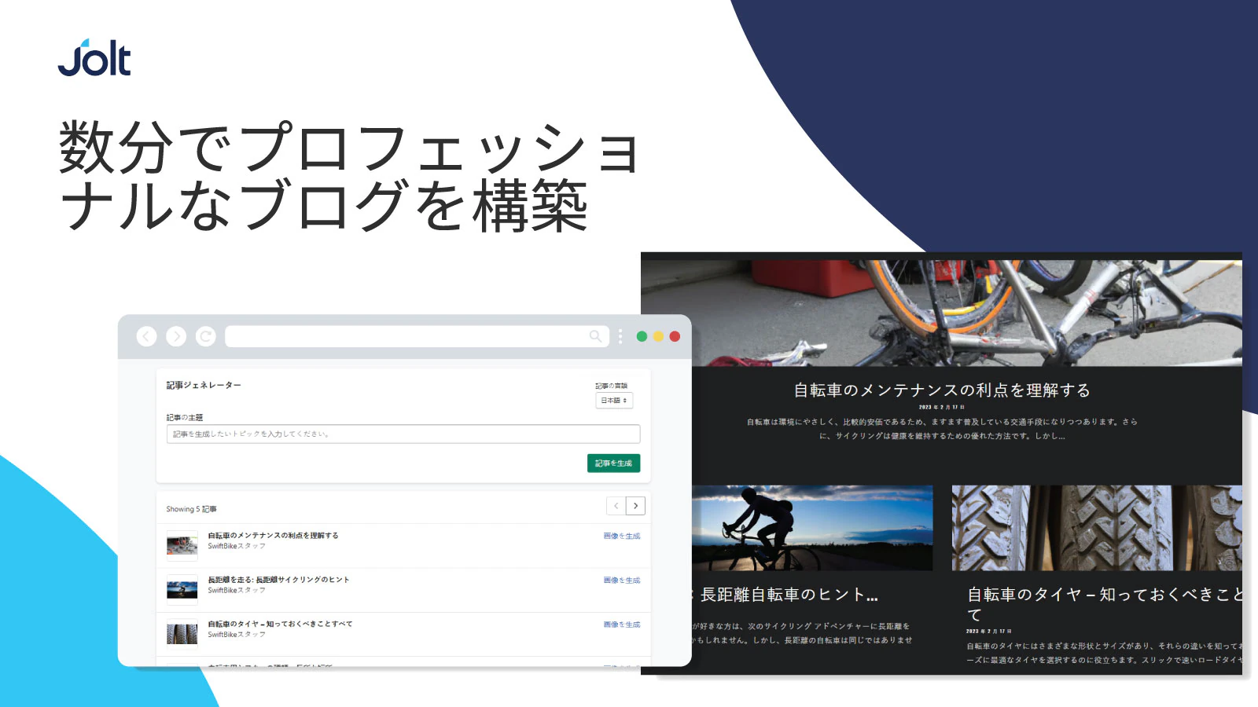Click the green 記事を生成 button
1258x707 pixels.
point(613,463)
